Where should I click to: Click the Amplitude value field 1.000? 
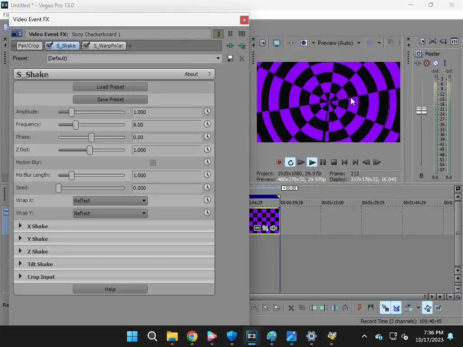166,112
